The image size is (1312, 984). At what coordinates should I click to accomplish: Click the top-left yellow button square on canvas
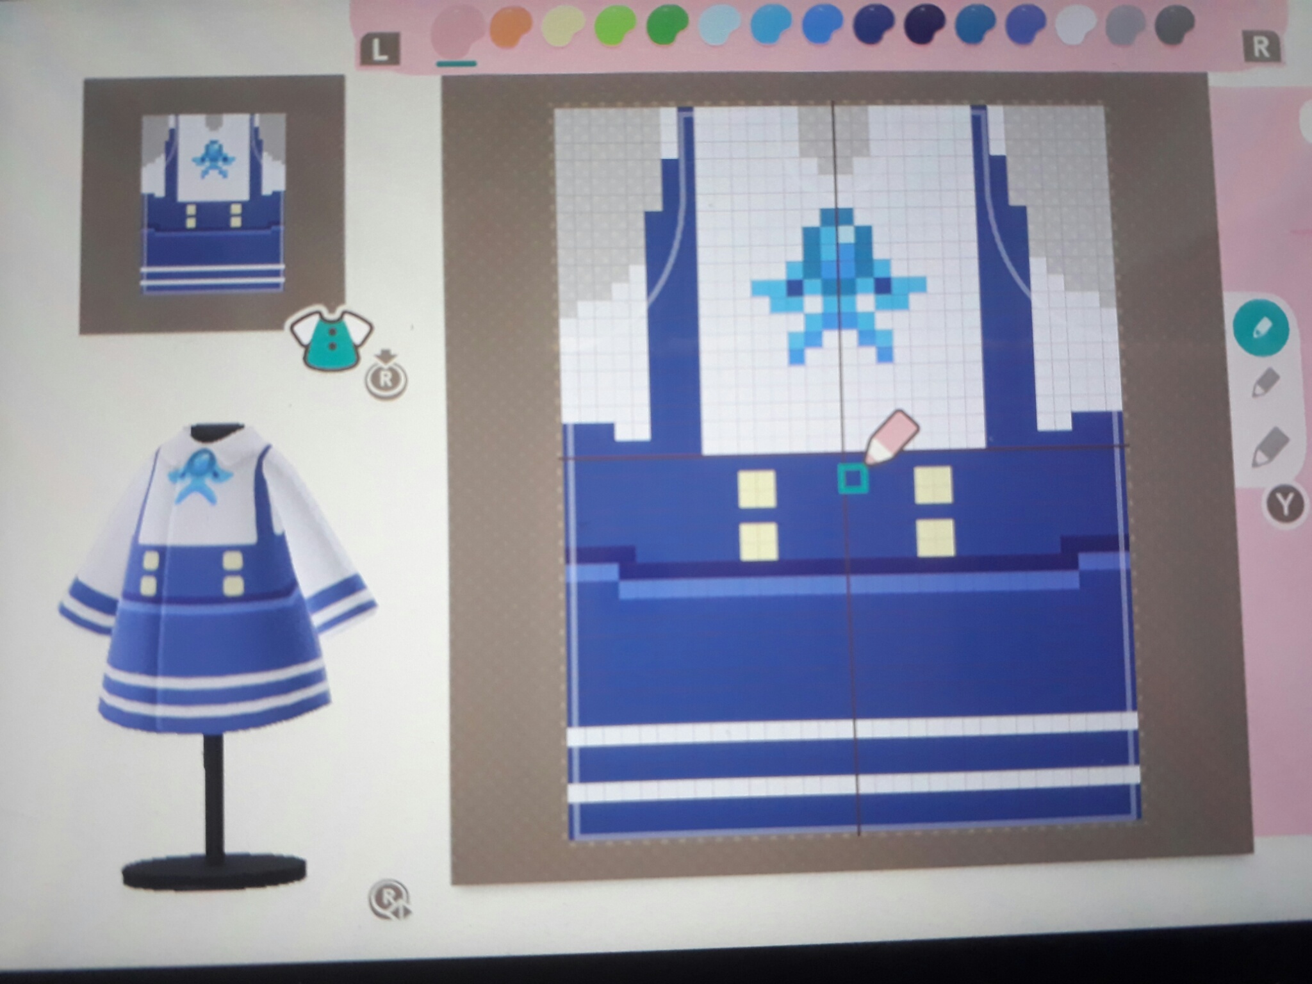(757, 489)
